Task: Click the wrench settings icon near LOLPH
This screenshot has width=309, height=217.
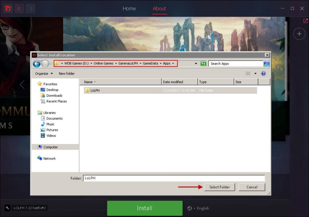Action: point(7,208)
